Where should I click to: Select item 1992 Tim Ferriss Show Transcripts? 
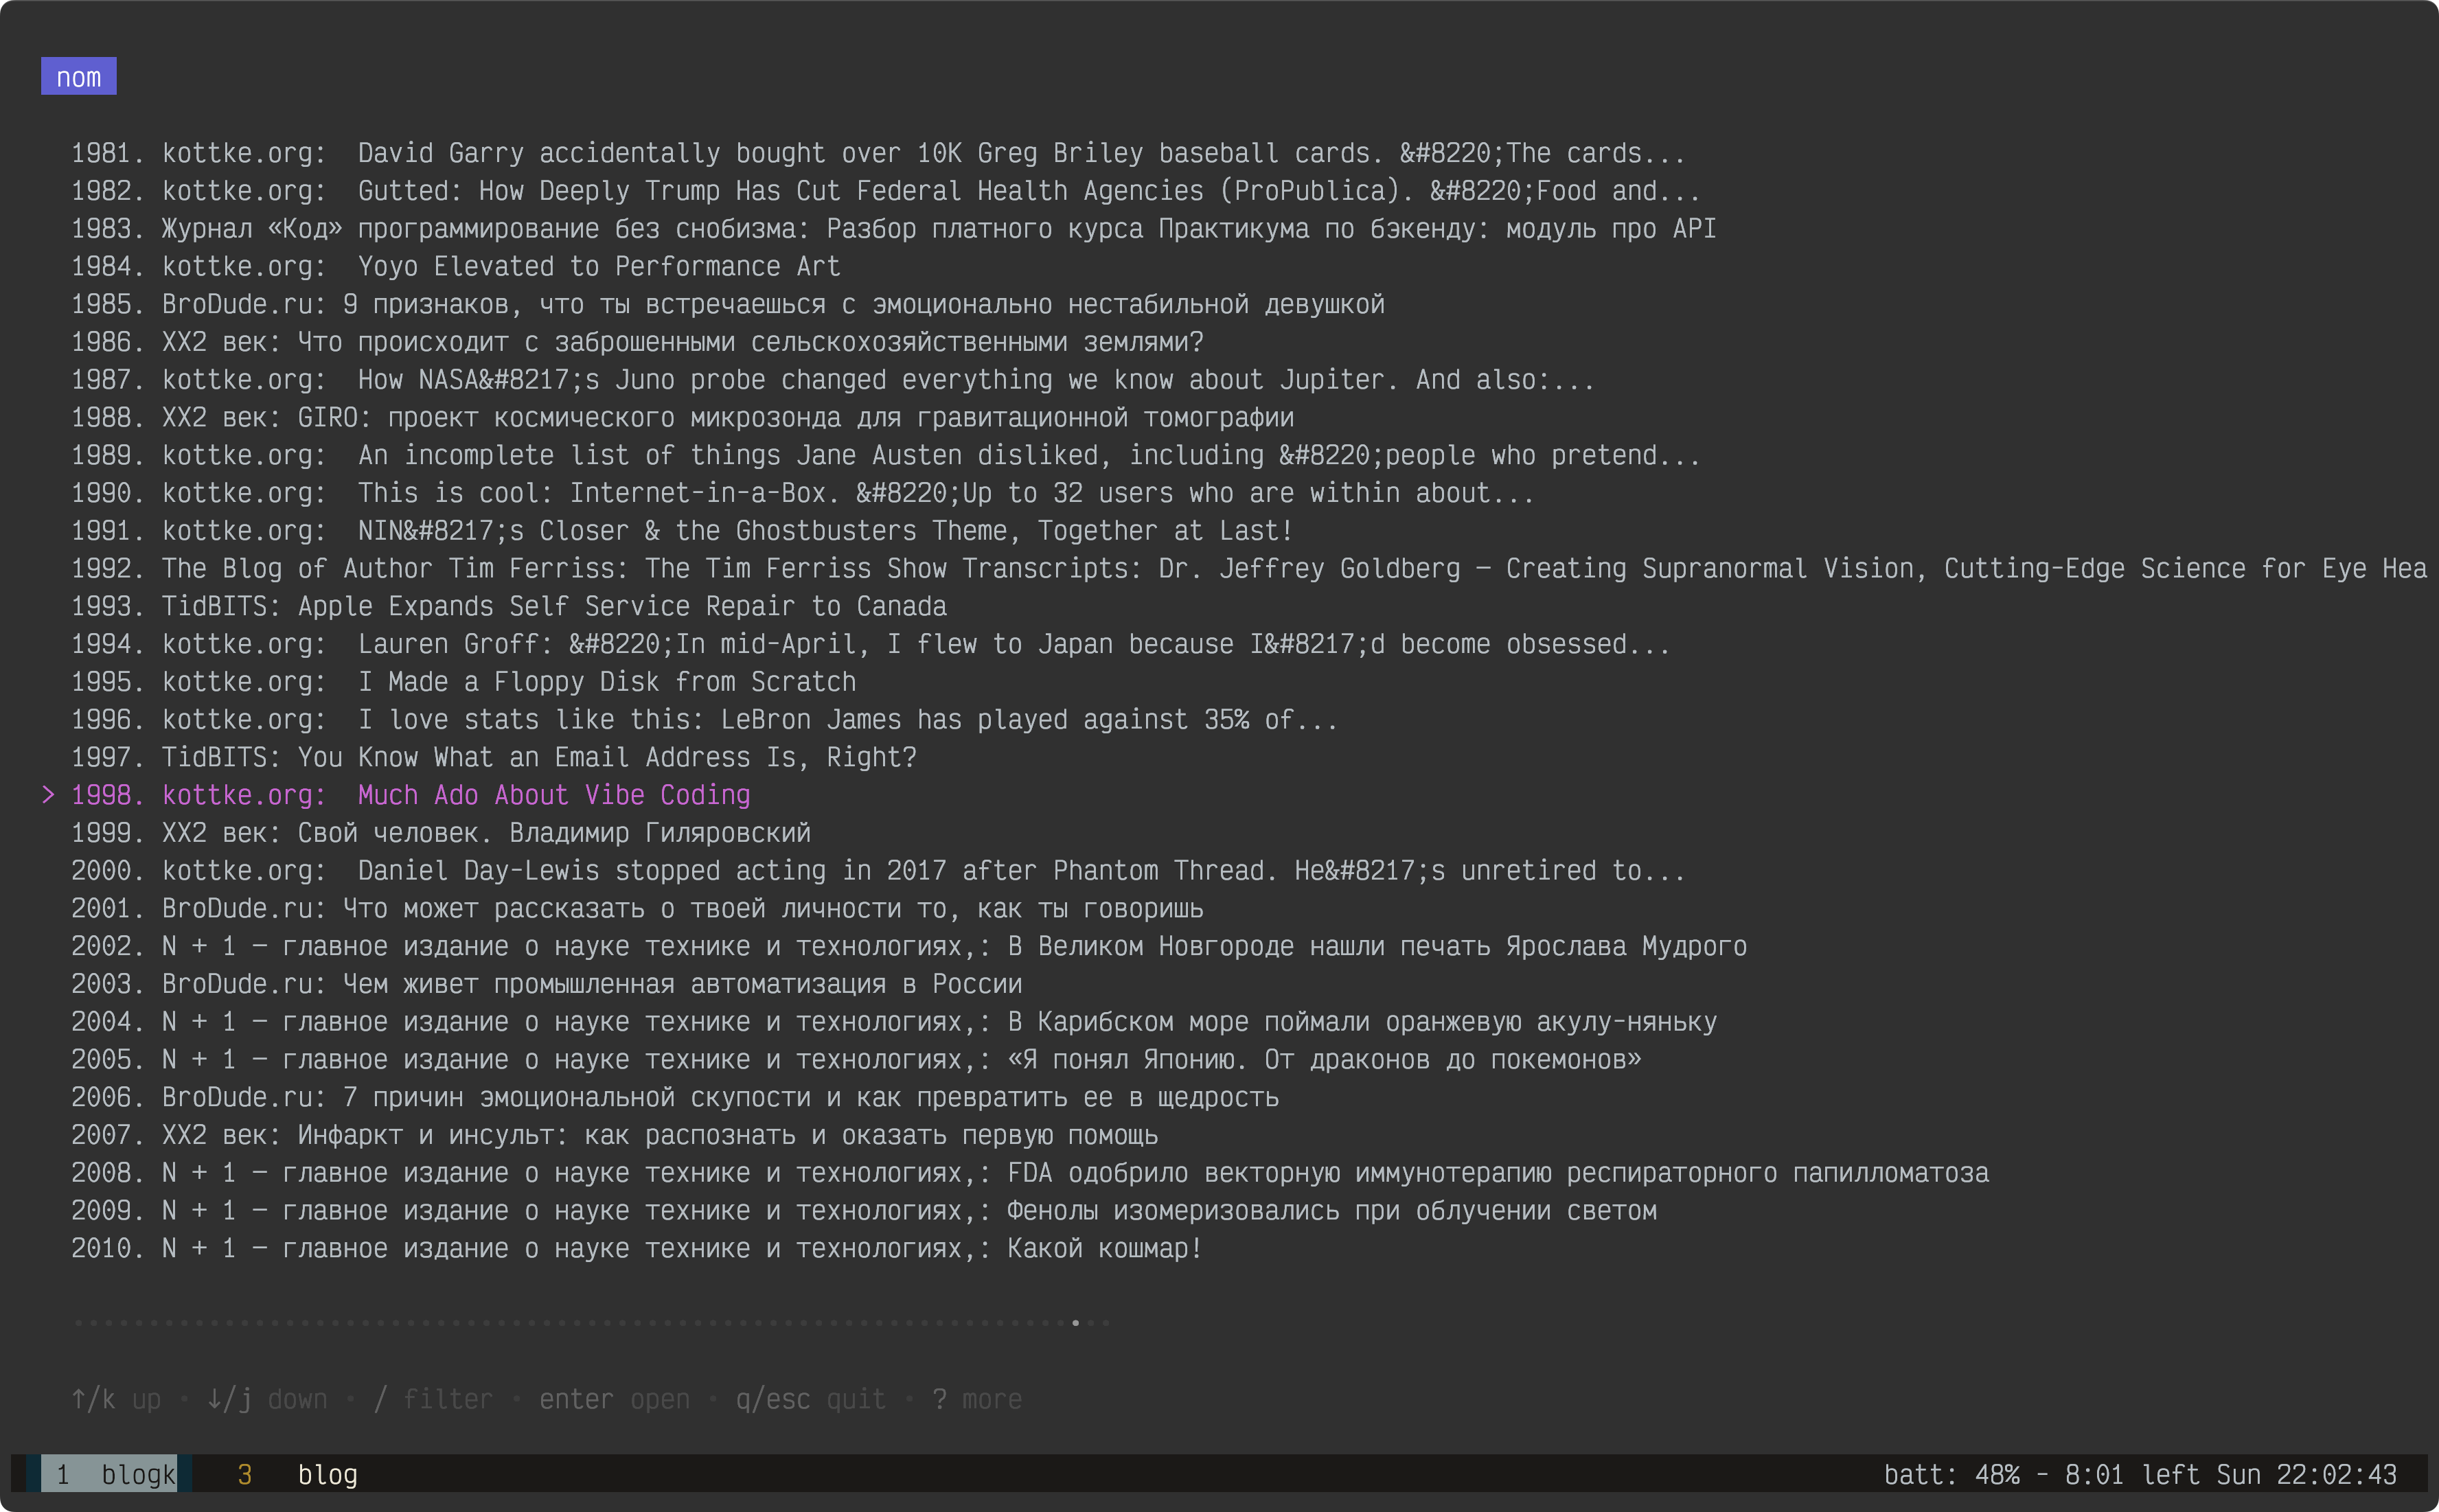click(1249, 568)
